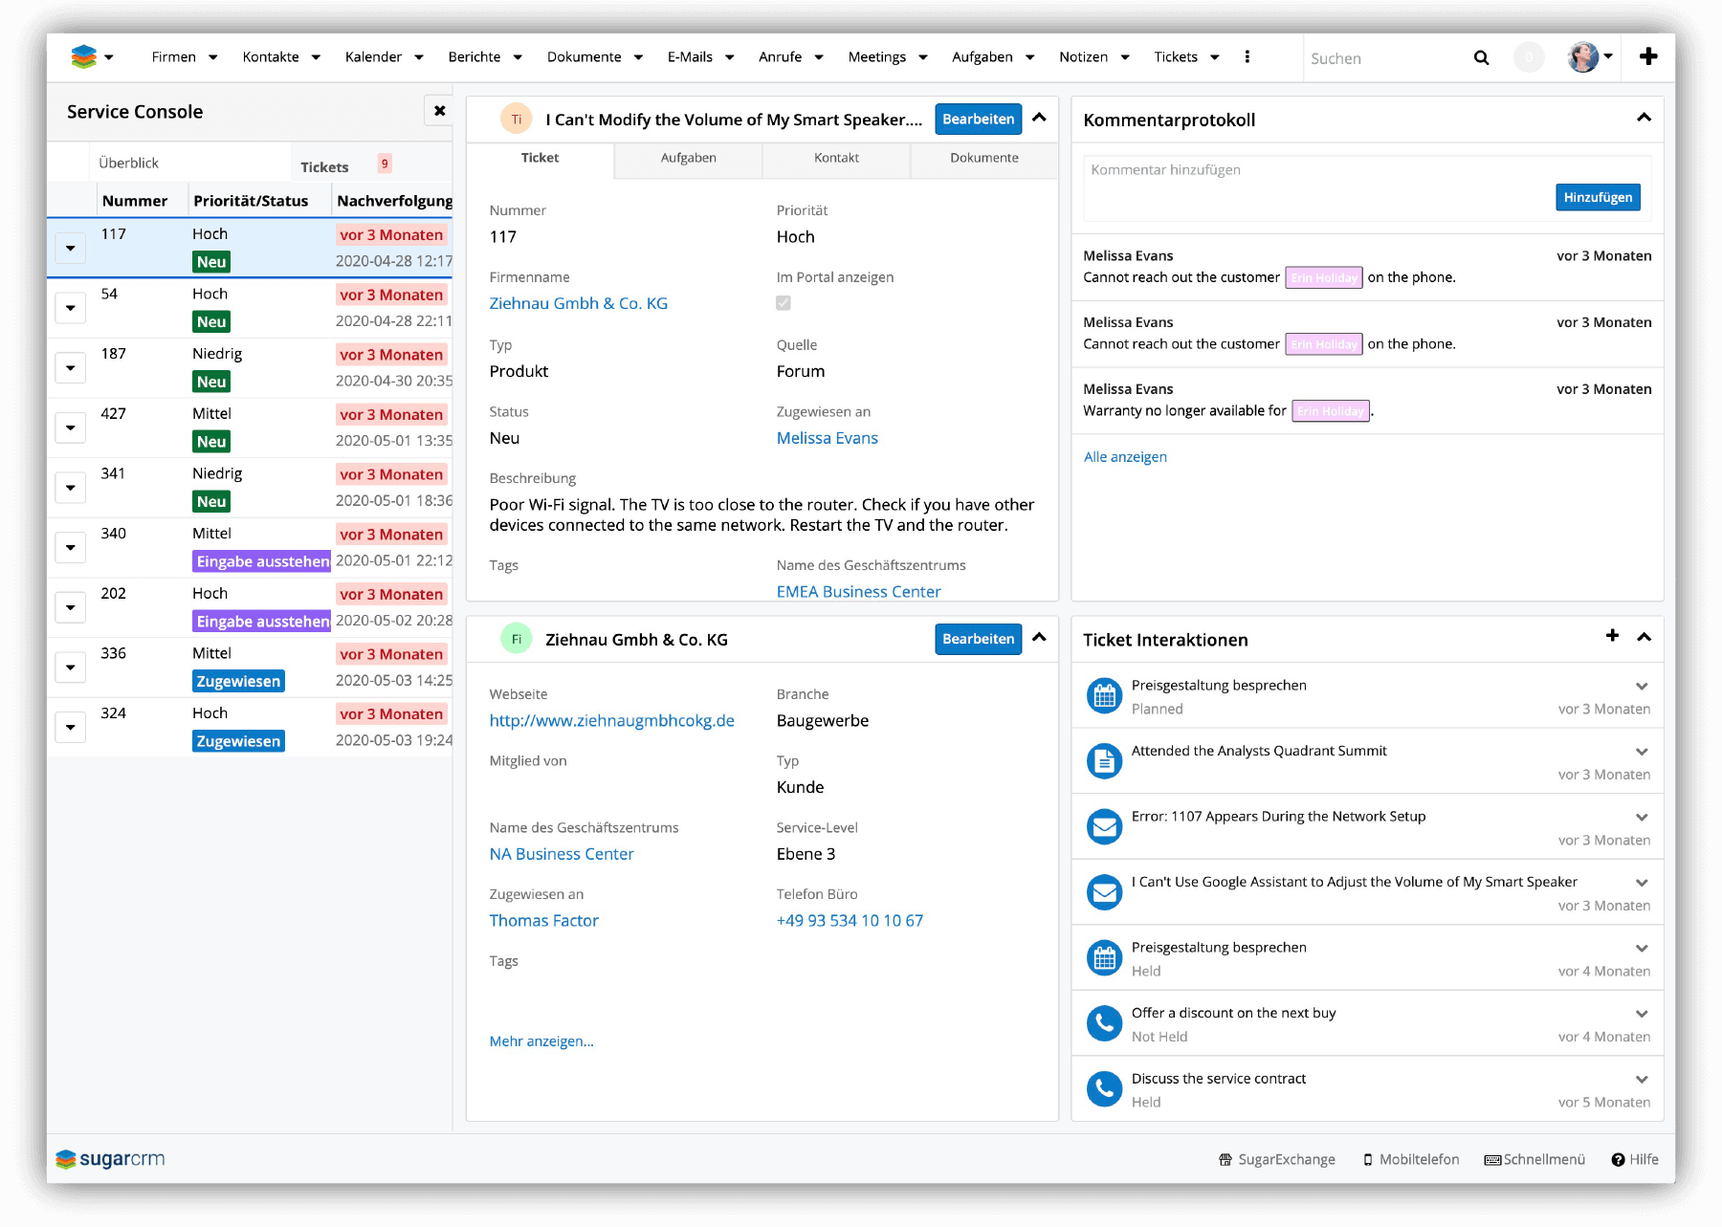This screenshot has width=1722, height=1227.
Task: Click the SugarCRM cube logo icon
Action: coord(84,57)
